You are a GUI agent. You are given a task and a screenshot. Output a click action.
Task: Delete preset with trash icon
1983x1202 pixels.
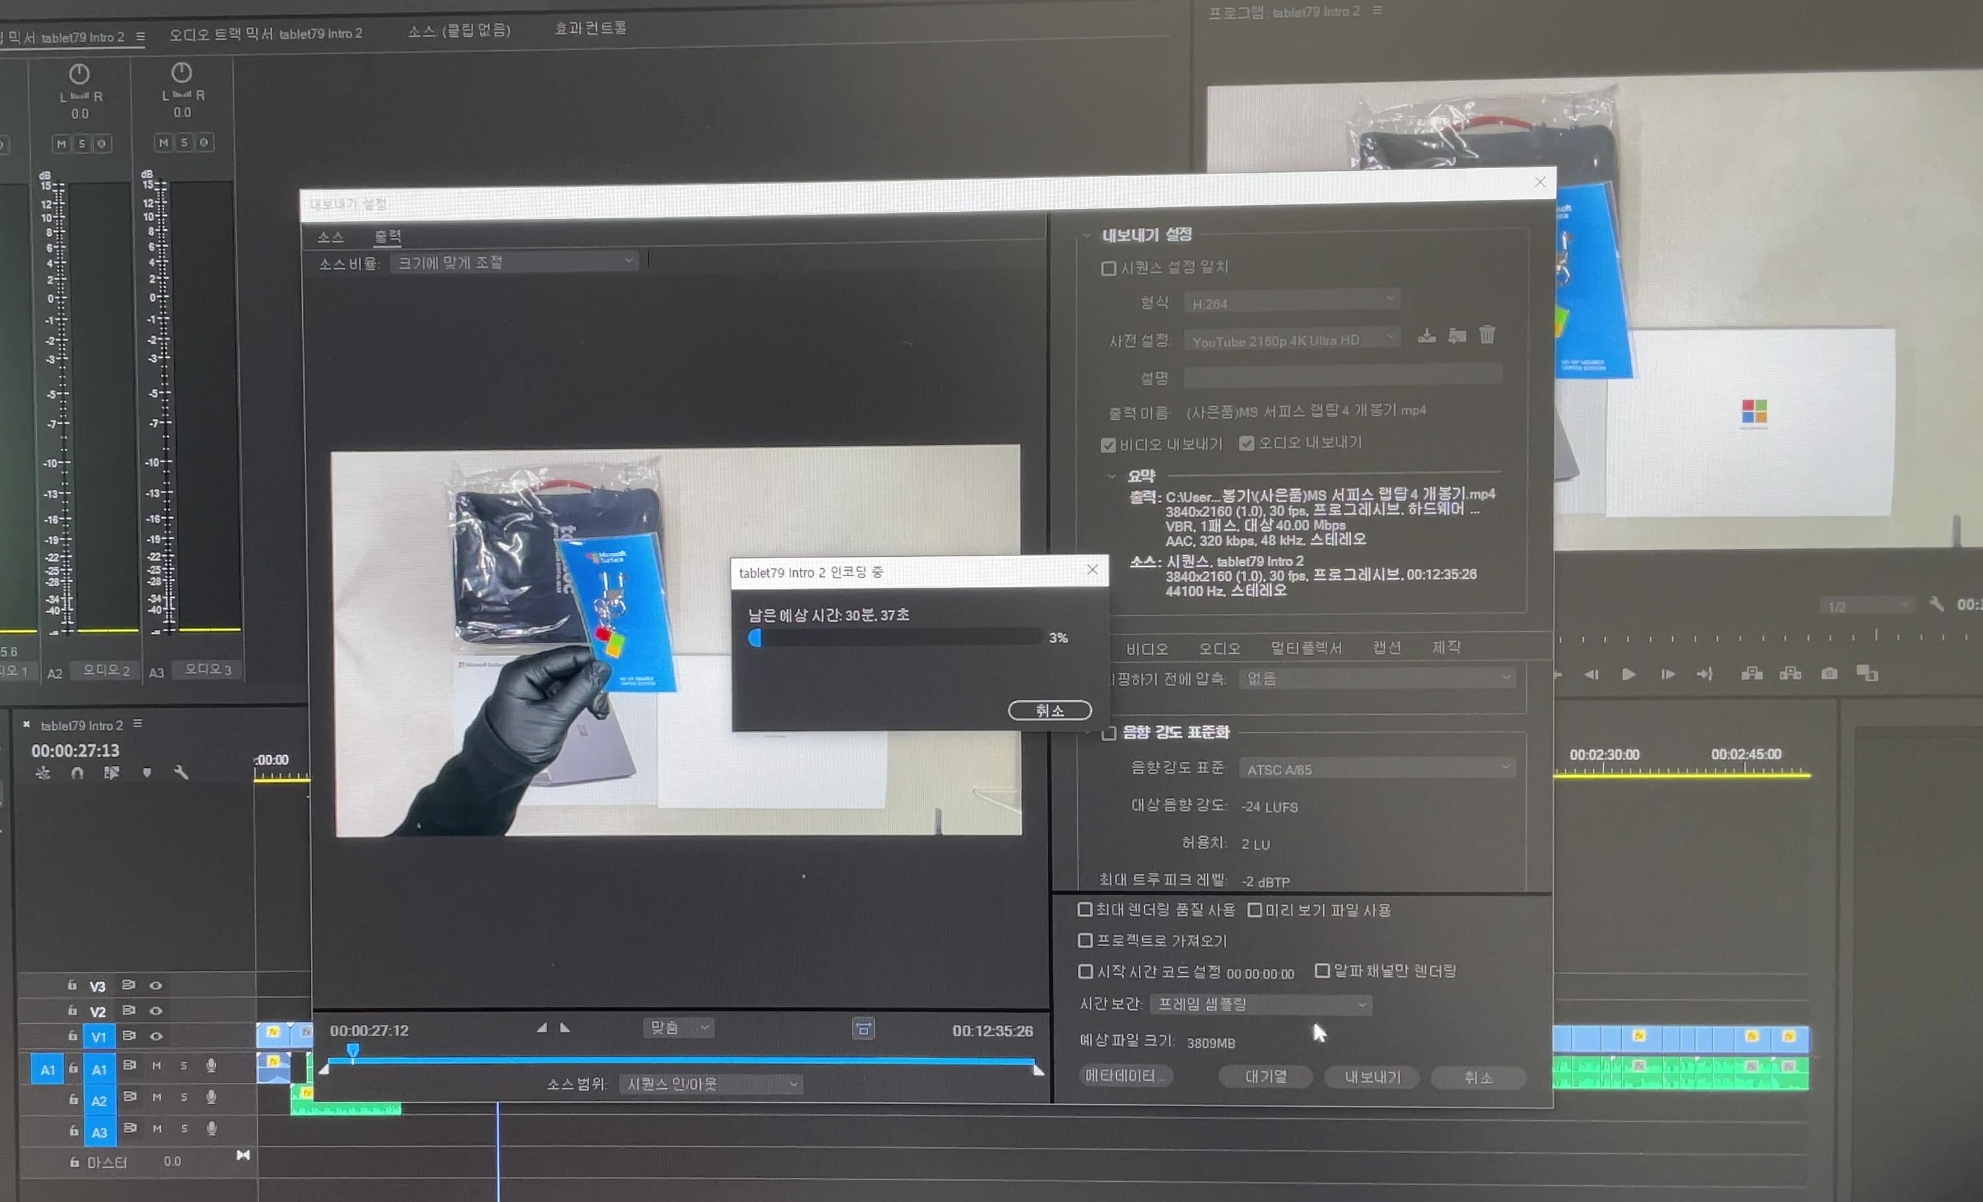point(1487,334)
